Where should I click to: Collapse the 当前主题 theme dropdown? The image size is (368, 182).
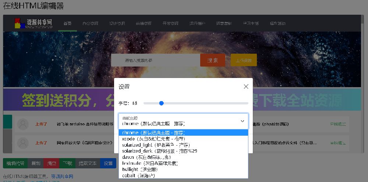pos(242,121)
